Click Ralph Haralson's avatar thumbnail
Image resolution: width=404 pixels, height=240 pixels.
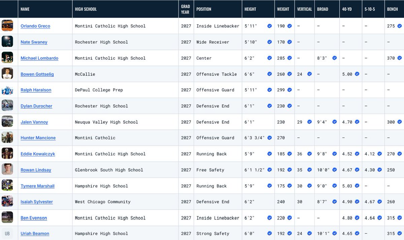[7, 90]
